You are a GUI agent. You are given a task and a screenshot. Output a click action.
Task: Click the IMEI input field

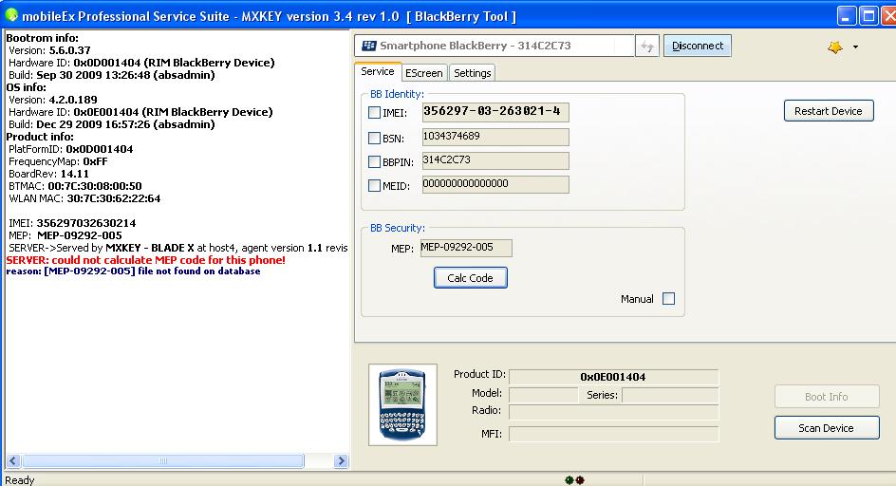pyautogui.click(x=495, y=112)
